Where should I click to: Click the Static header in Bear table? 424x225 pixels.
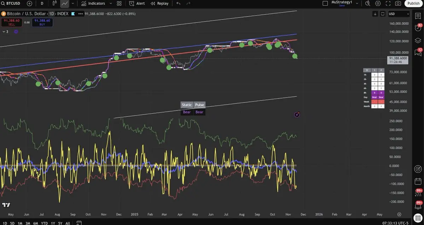(187, 105)
